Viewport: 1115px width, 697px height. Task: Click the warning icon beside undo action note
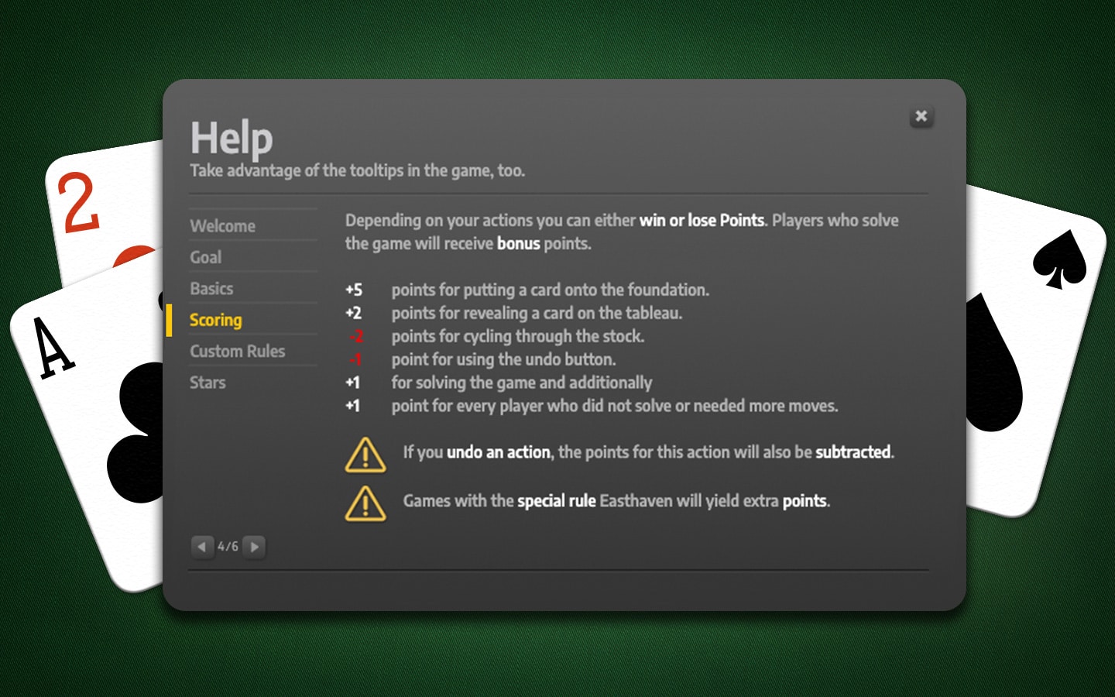(365, 455)
